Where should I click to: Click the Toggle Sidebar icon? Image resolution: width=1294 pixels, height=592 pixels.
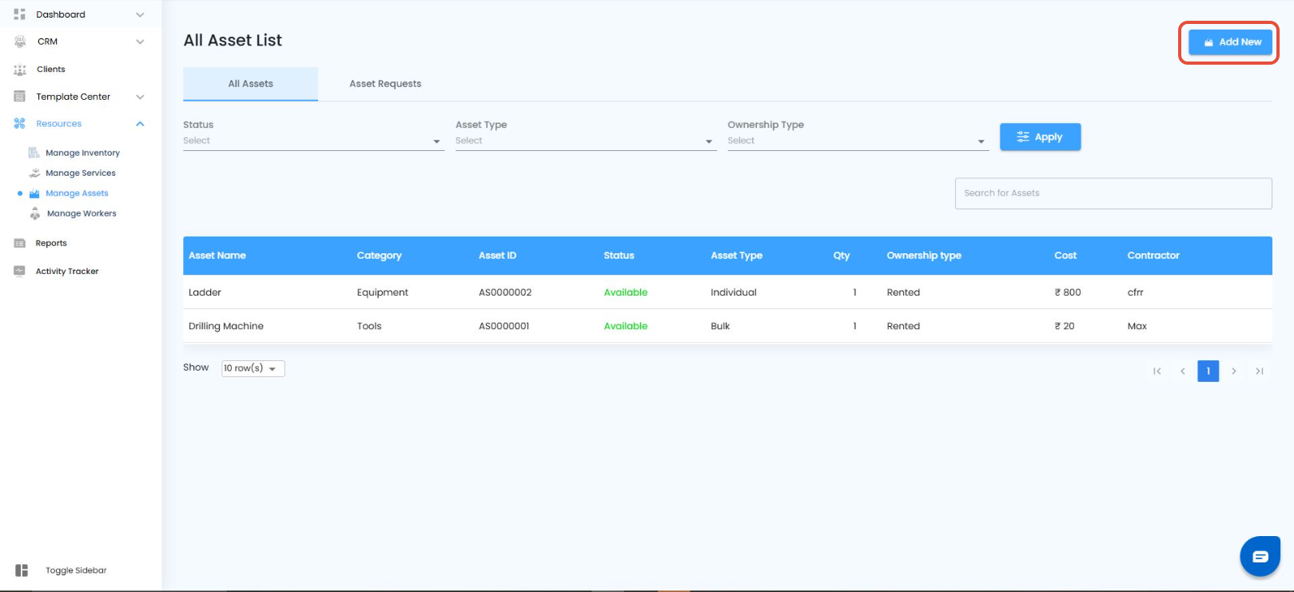[x=22, y=570]
